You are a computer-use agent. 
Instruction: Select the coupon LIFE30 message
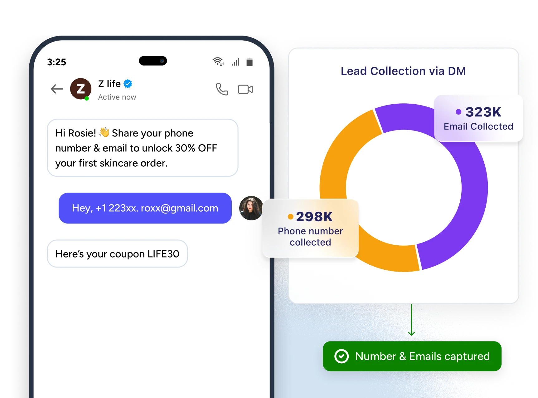click(x=117, y=254)
